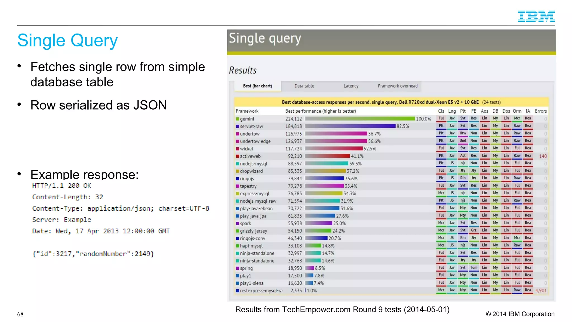
Task: Click the wicket 52.5% bar
Action: 334,149
